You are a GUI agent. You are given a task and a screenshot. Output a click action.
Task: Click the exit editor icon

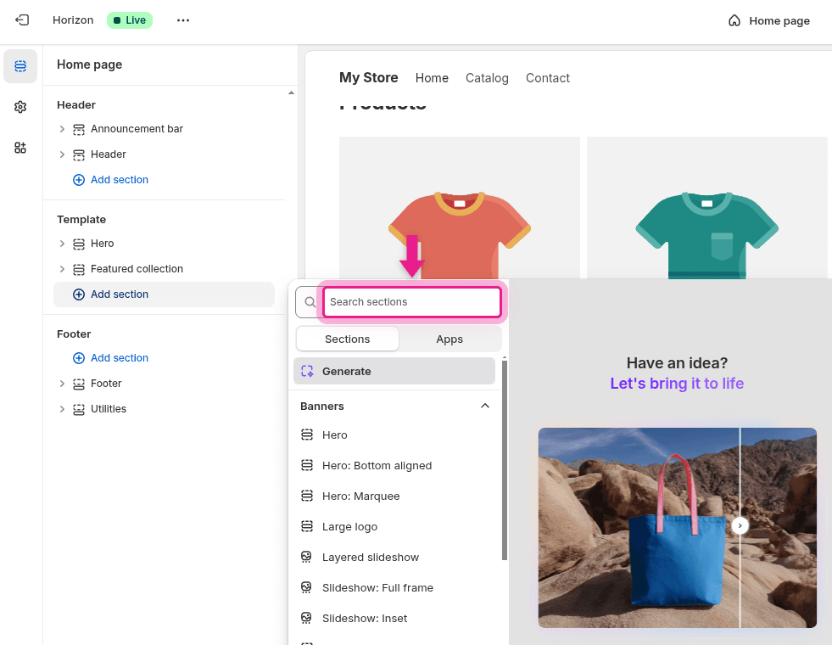[x=22, y=20]
